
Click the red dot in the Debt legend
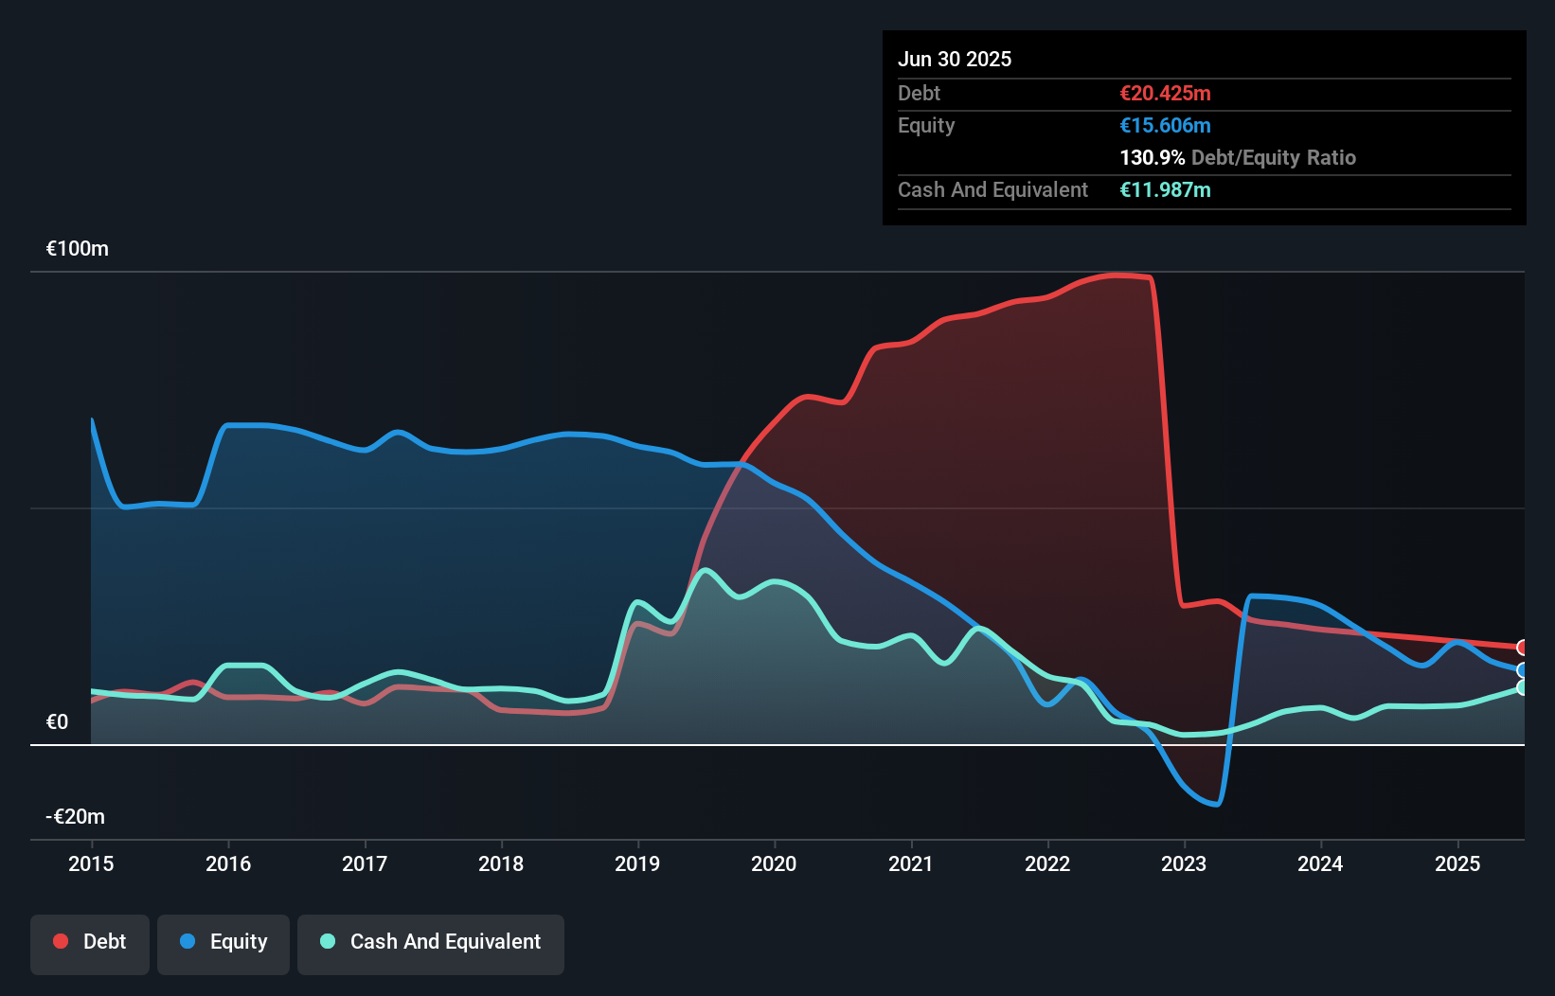61,941
